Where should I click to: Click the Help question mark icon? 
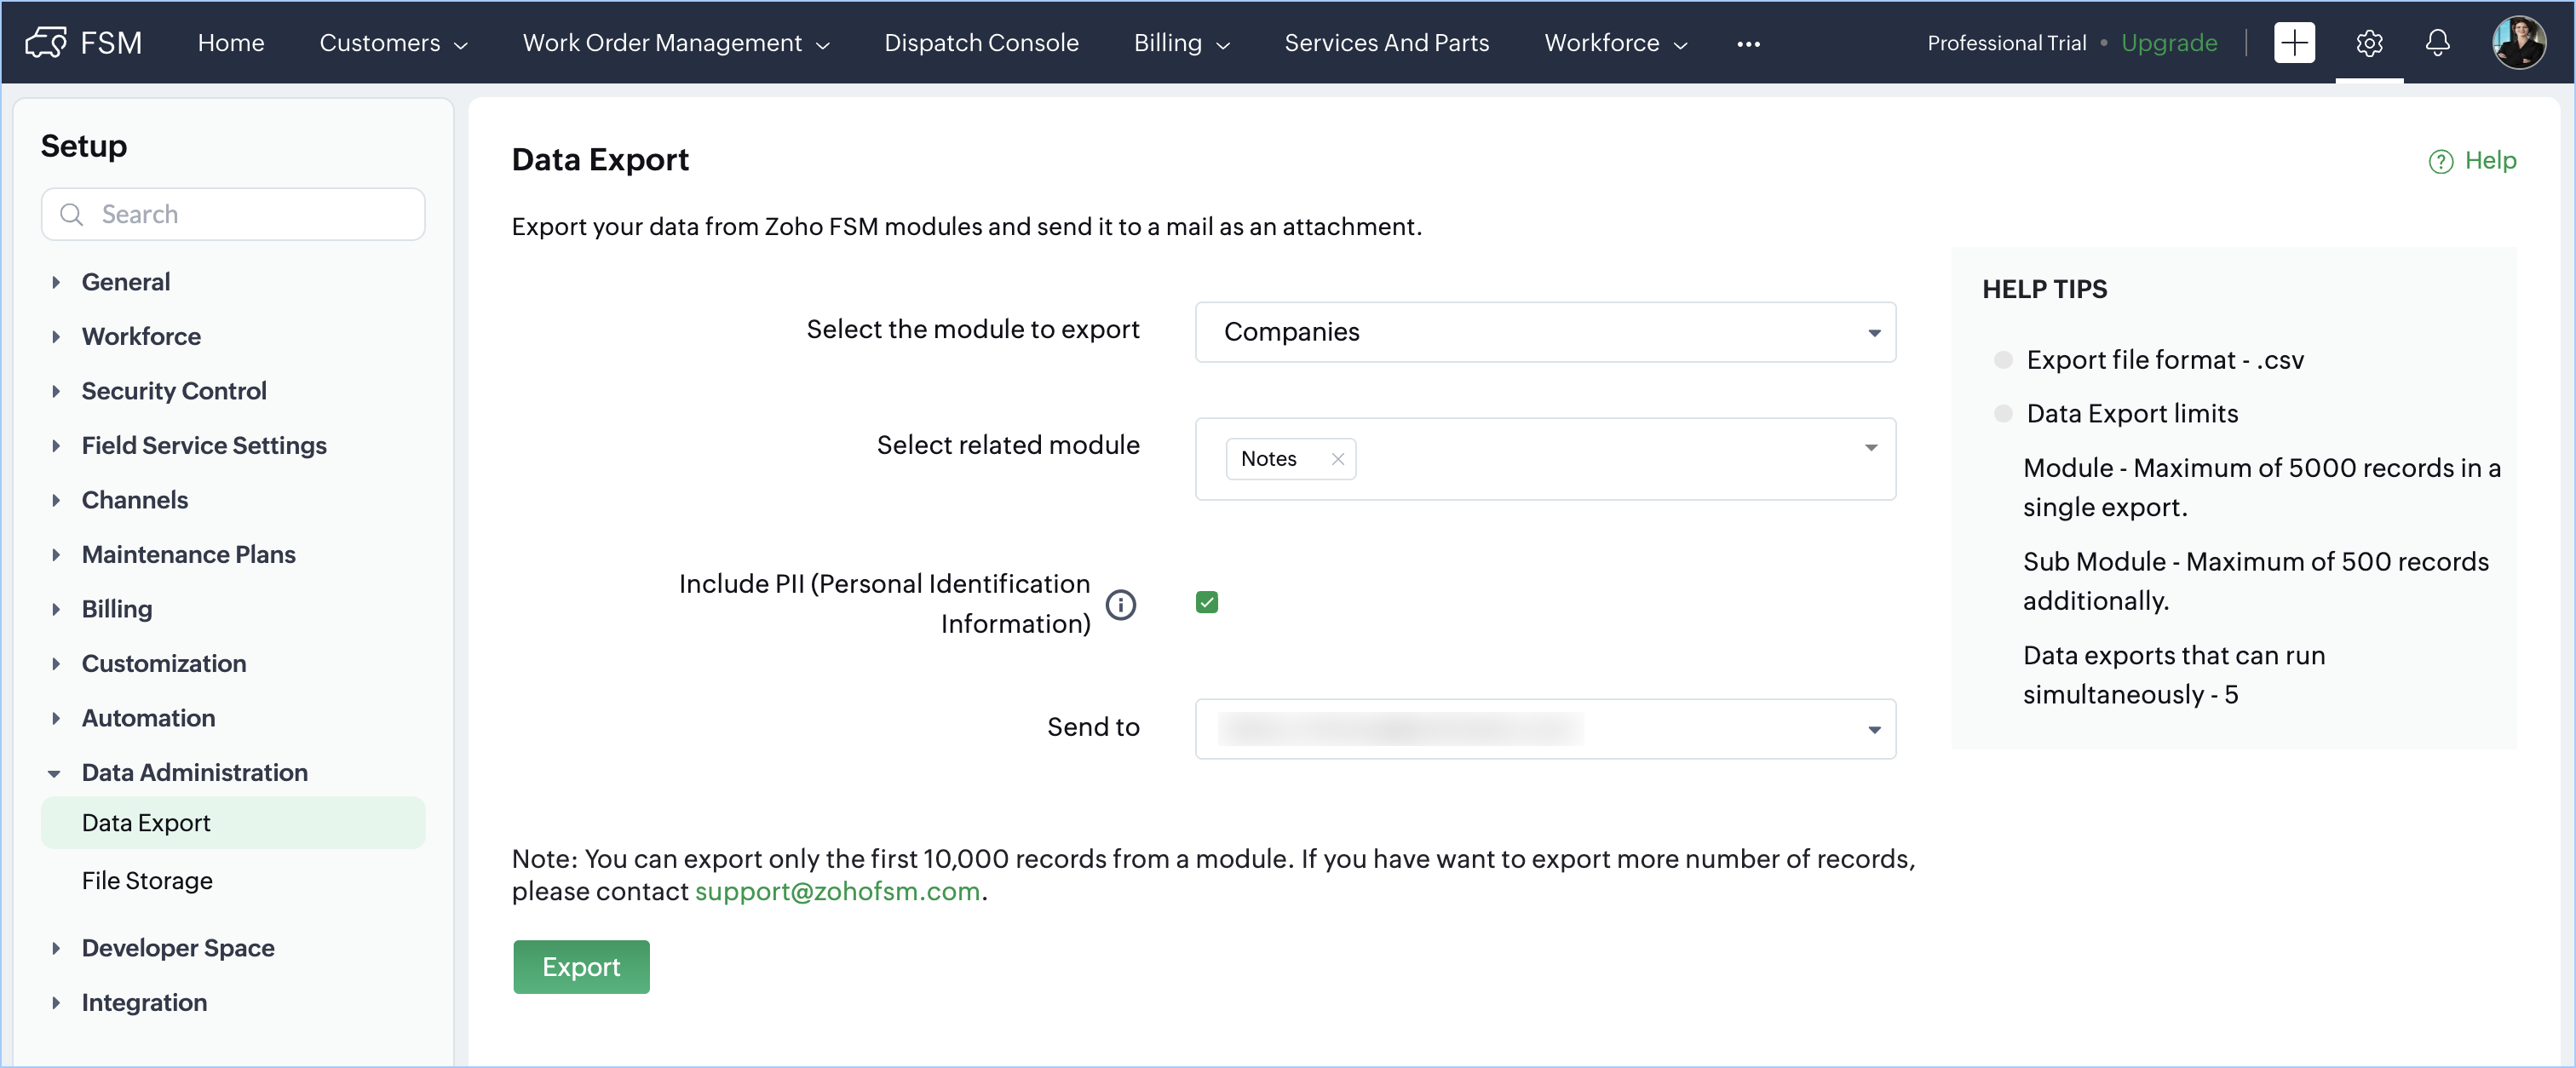click(x=2440, y=162)
